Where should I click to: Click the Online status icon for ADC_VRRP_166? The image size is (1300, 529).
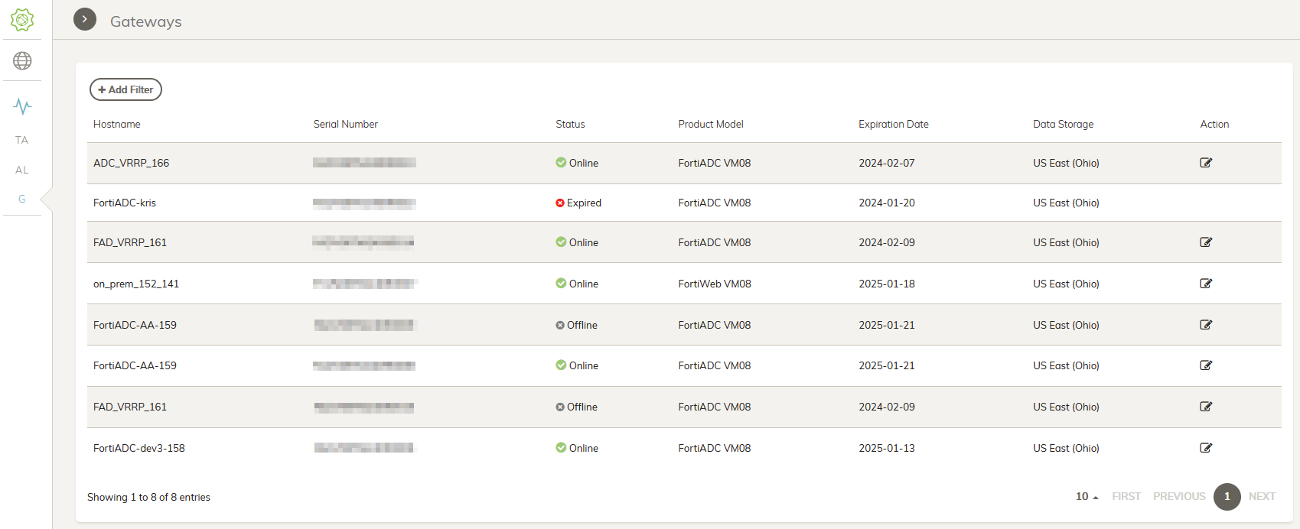pos(561,162)
